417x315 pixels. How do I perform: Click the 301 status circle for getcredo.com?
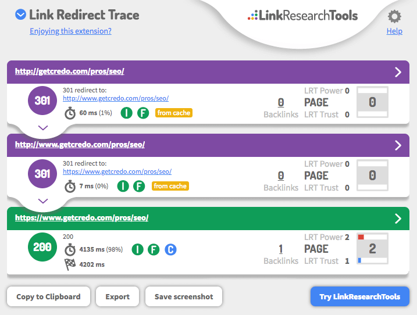point(42,101)
